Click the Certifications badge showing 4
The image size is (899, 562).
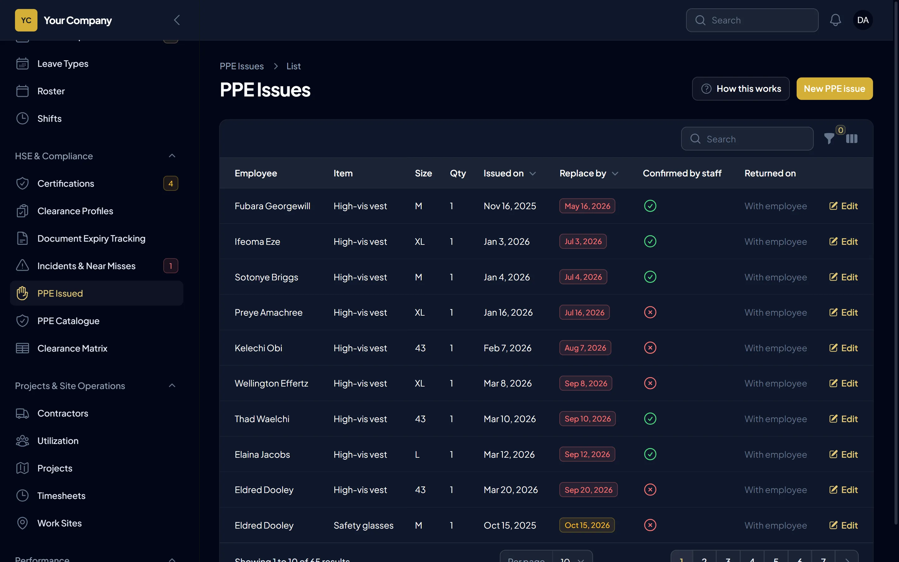click(170, 183)
